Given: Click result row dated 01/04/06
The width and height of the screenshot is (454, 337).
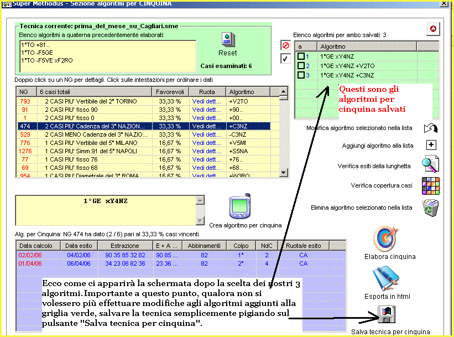Looking at the screenshot, I should click(x=181, y=264).
